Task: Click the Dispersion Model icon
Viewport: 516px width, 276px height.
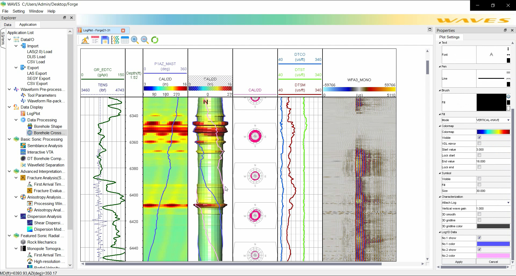Action: [x=30, y=229]
